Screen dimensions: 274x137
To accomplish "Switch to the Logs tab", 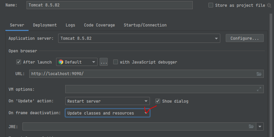I will pyautogui.click(x=70, y=25).
